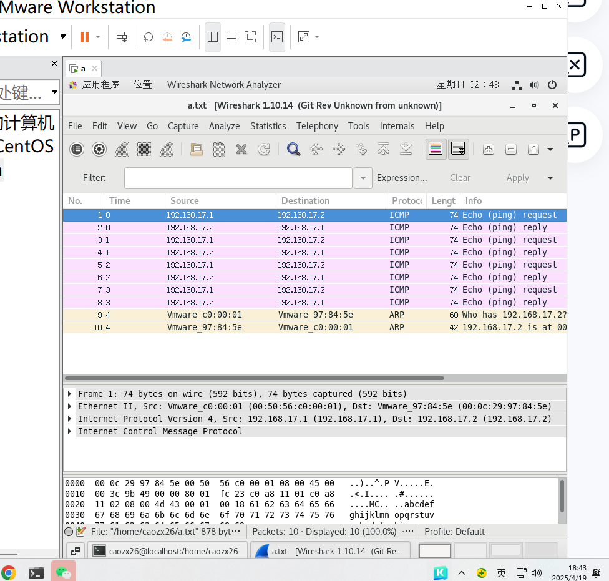
Task: Zoom in packet list plus icon
Action: (x=489, y=149)
